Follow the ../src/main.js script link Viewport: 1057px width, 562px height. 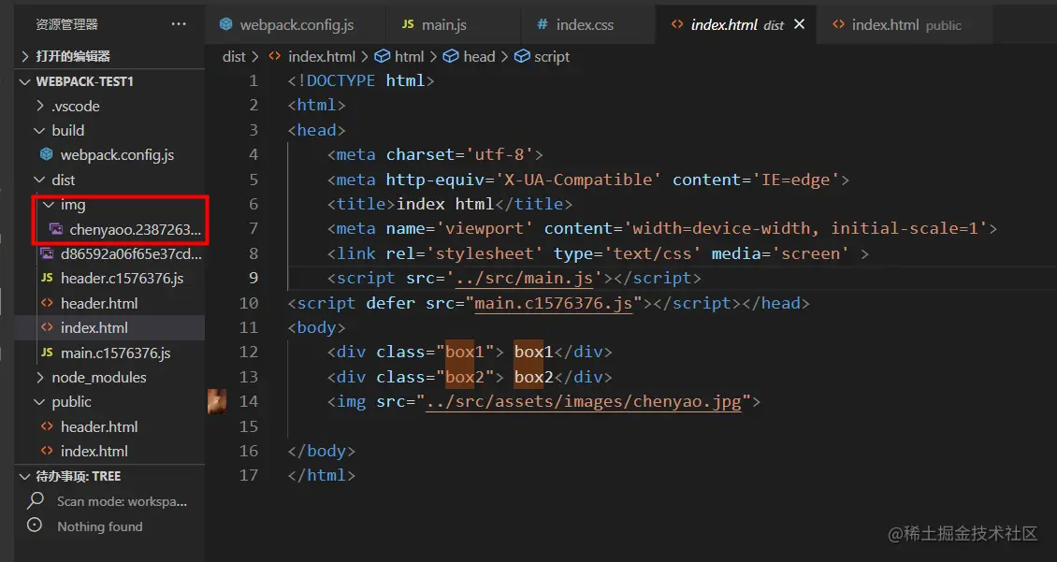click(x=524, y=279)
